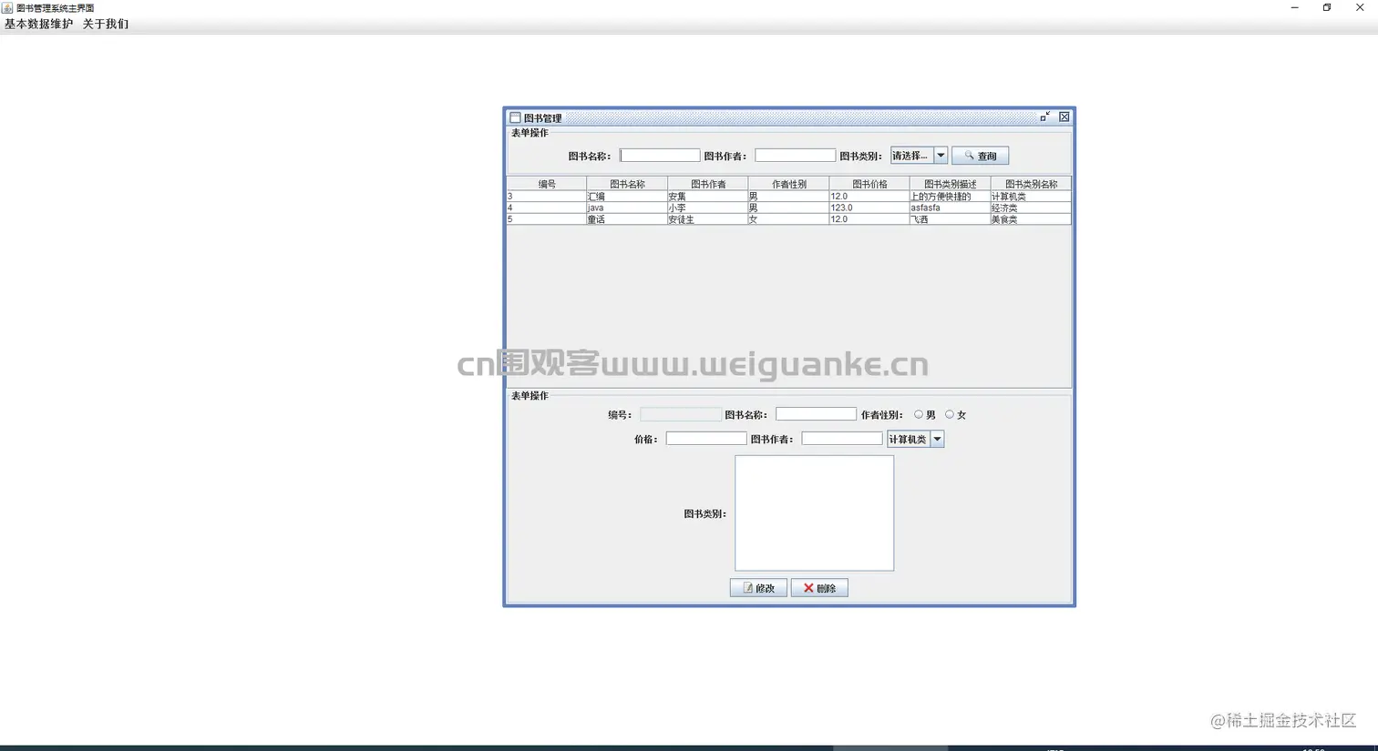Click the lower form 图书作者 field
This screenshot has width=1378, height=751.
pyautogui.click(x=842, y=439)
